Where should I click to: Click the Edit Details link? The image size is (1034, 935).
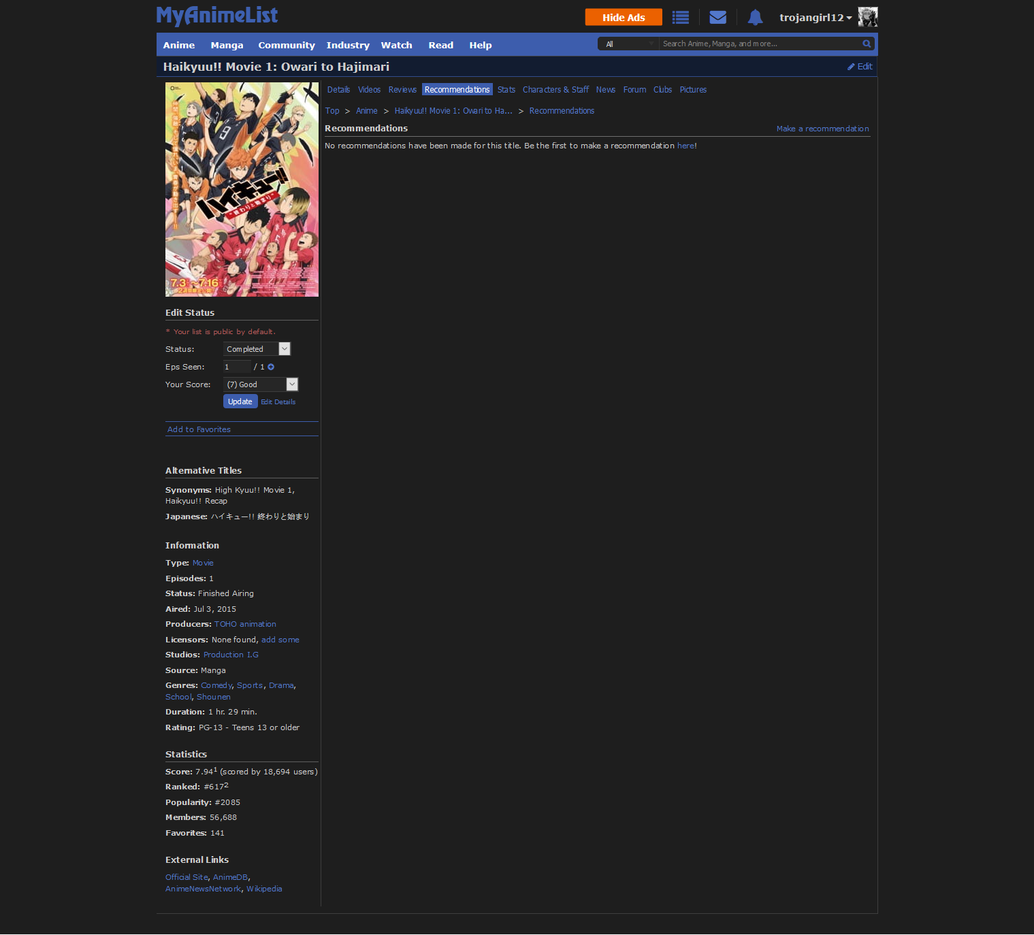pyautogui.click(x=278, y=402)
